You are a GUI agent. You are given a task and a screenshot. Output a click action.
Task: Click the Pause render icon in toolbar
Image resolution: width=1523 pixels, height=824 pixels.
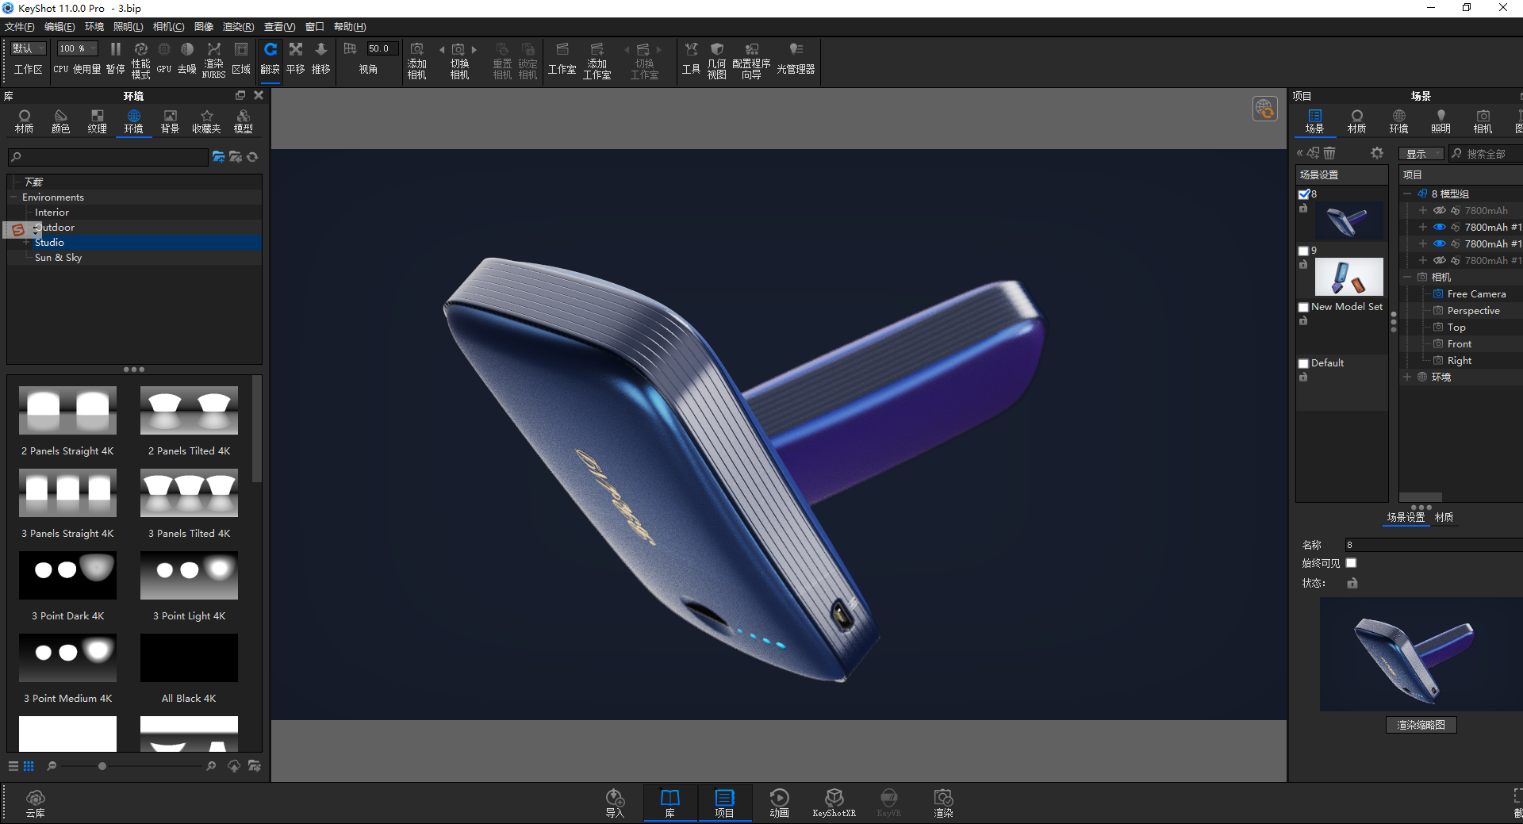pyautogui.click(x=115, y=57)
